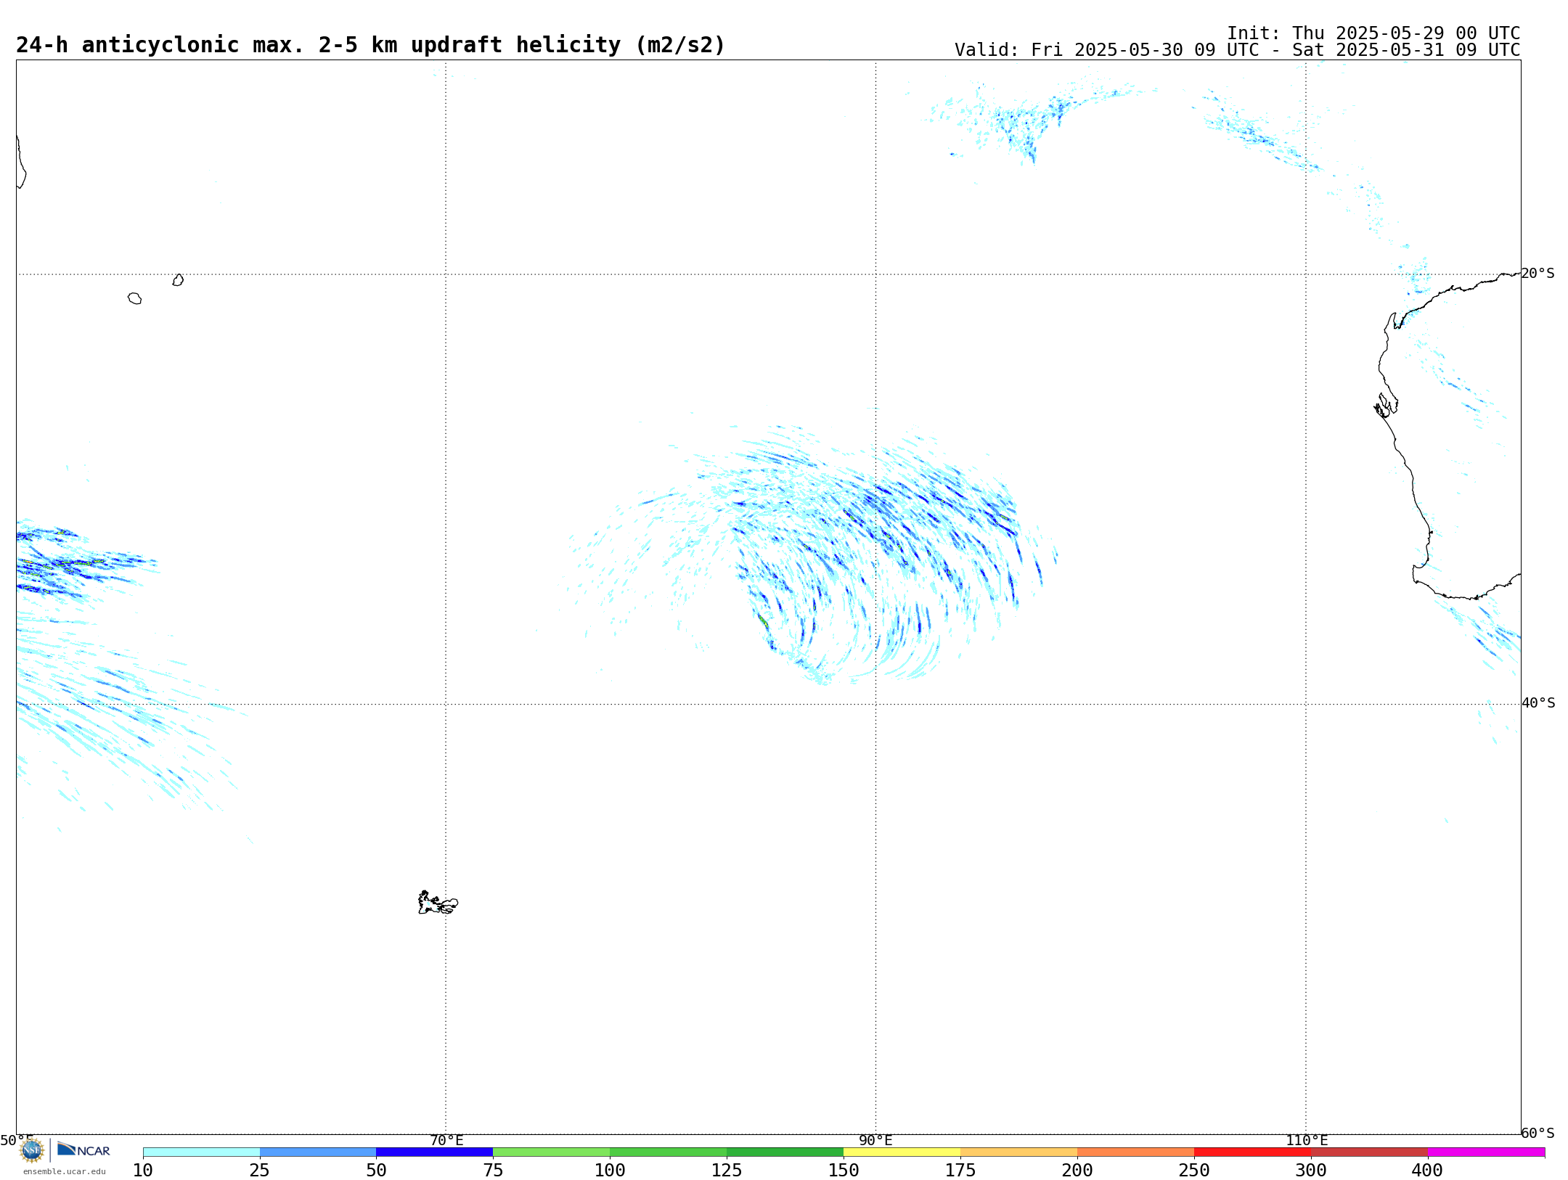This screenshot has width=1568, height=1180.
Task: Click the light orange 175-200 color swatch
Action: (x=1018, y=1152)
